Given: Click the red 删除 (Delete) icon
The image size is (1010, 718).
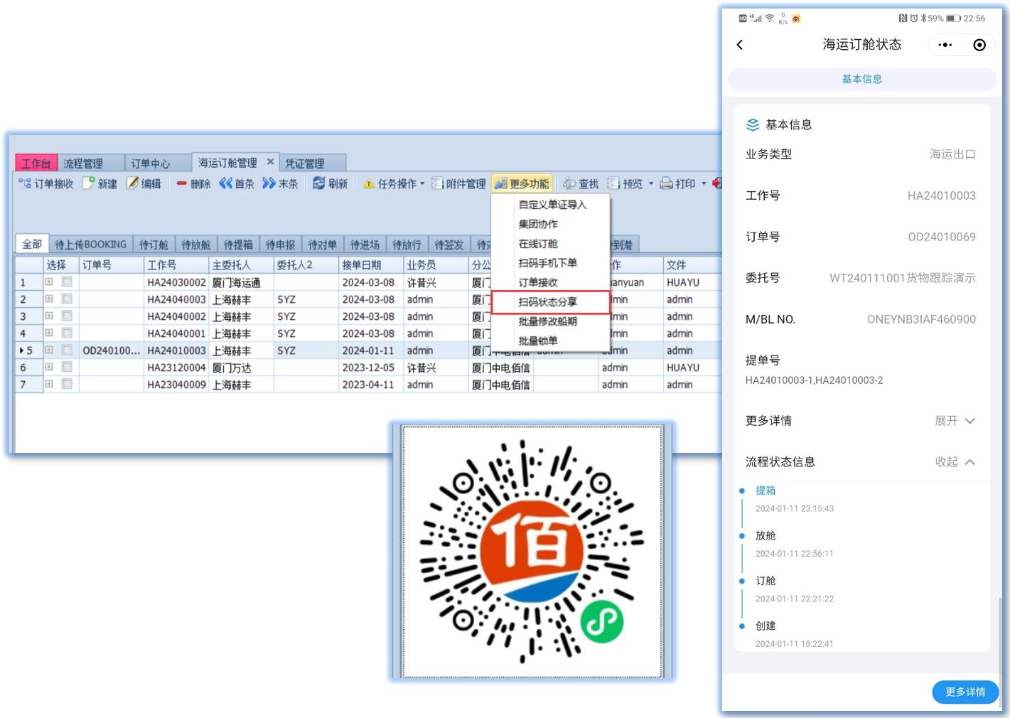Looking at the screenshot, I should pyautogui.click(x=182, y=183).
